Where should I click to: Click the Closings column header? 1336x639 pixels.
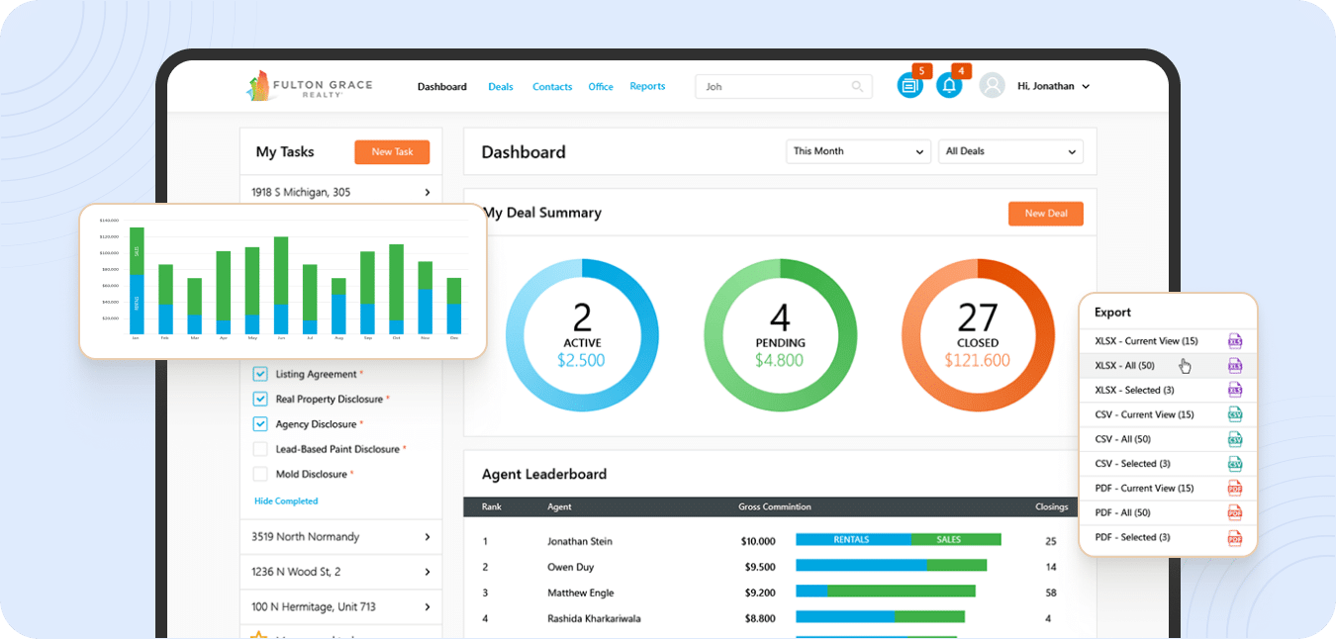pyautogui.click(x=1052, y=507)
